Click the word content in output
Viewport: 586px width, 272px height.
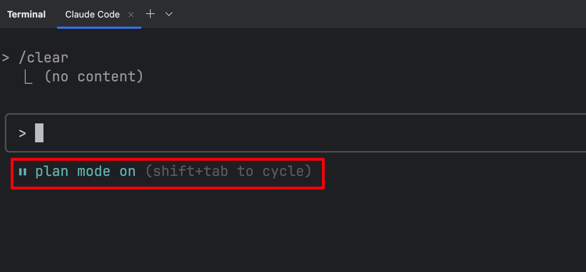[x=107, y=76]
